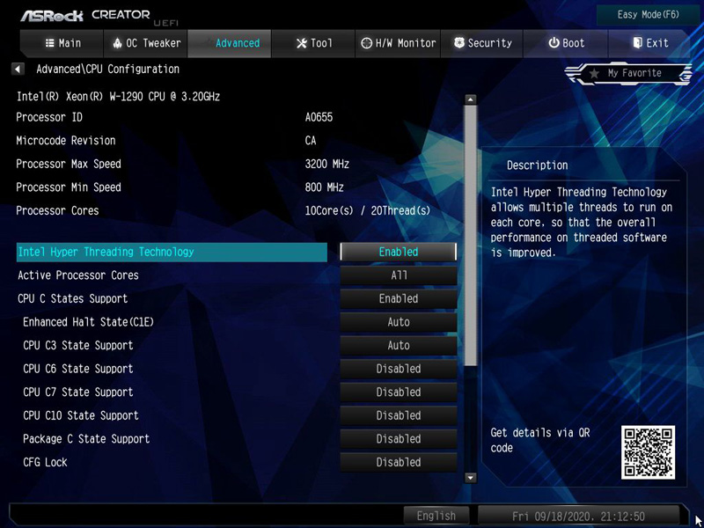Select the CPU C10 State Support label

[81, 415]
